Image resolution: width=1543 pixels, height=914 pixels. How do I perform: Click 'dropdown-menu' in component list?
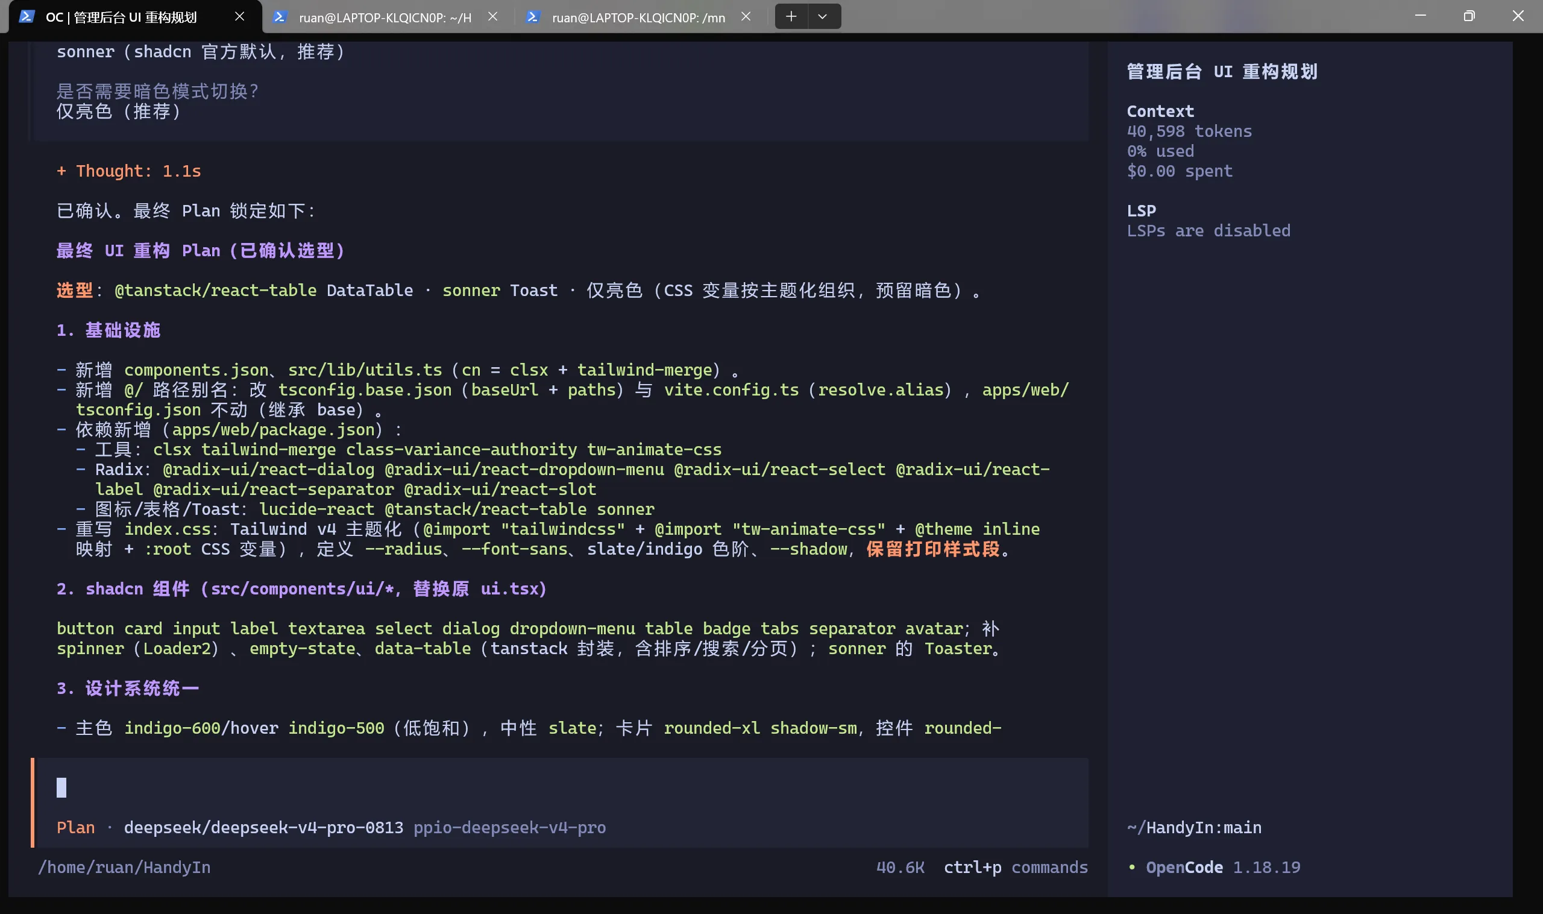[x=572, y=628]
